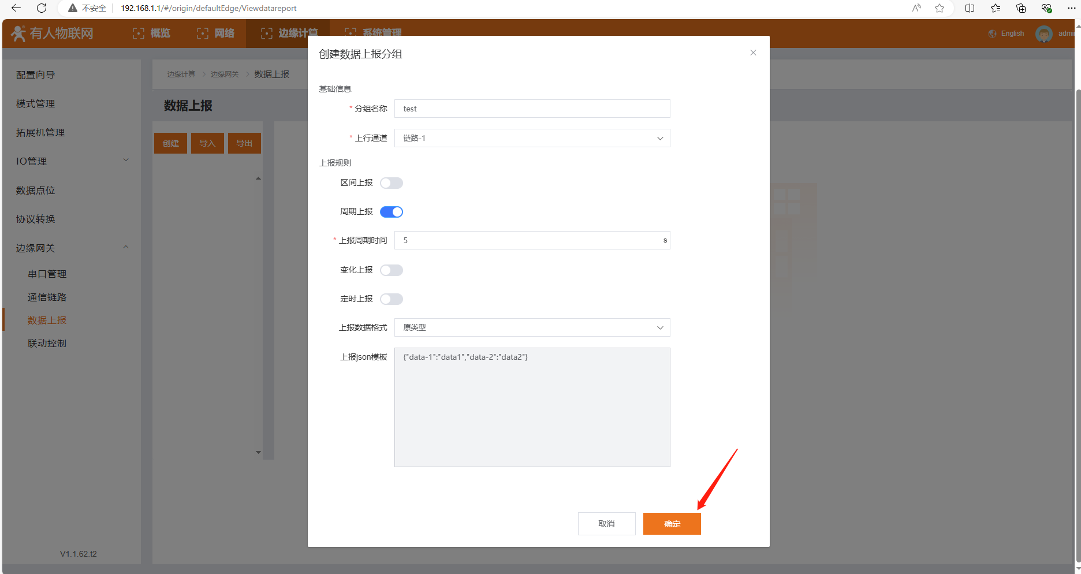Click the browser refresh icon
This screenshot has width=1081, height=574.
point(42,8)
